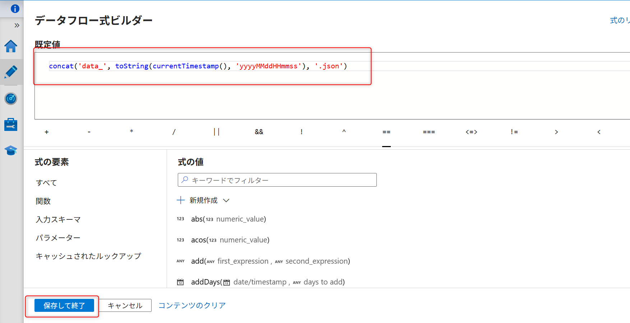Expand the sidebar with double chevron
The width and height of the screenshot is (630, 323).
click(x=17, y=25)
